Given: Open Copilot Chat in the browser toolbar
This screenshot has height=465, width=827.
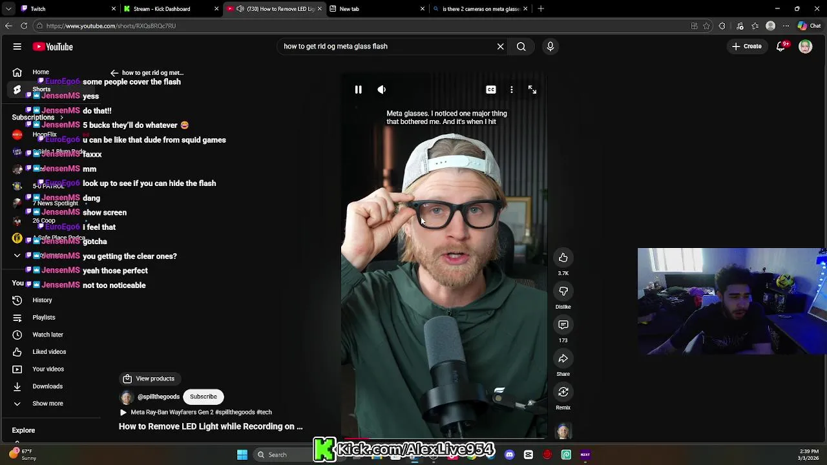Looking at the screenshot, I should pyautogui.click(x=808, y=26).
